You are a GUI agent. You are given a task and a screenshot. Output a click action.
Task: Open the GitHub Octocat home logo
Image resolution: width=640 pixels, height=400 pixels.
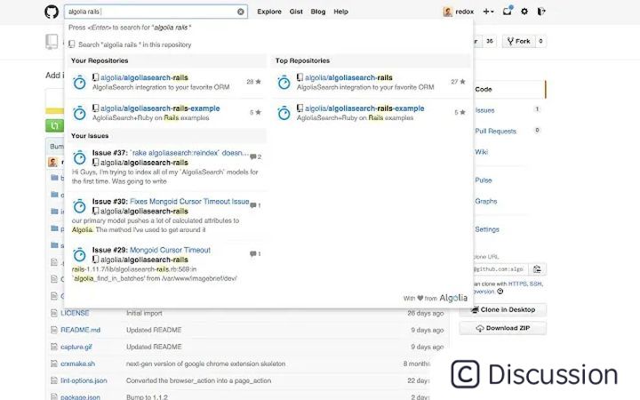(x=52, y=12)
